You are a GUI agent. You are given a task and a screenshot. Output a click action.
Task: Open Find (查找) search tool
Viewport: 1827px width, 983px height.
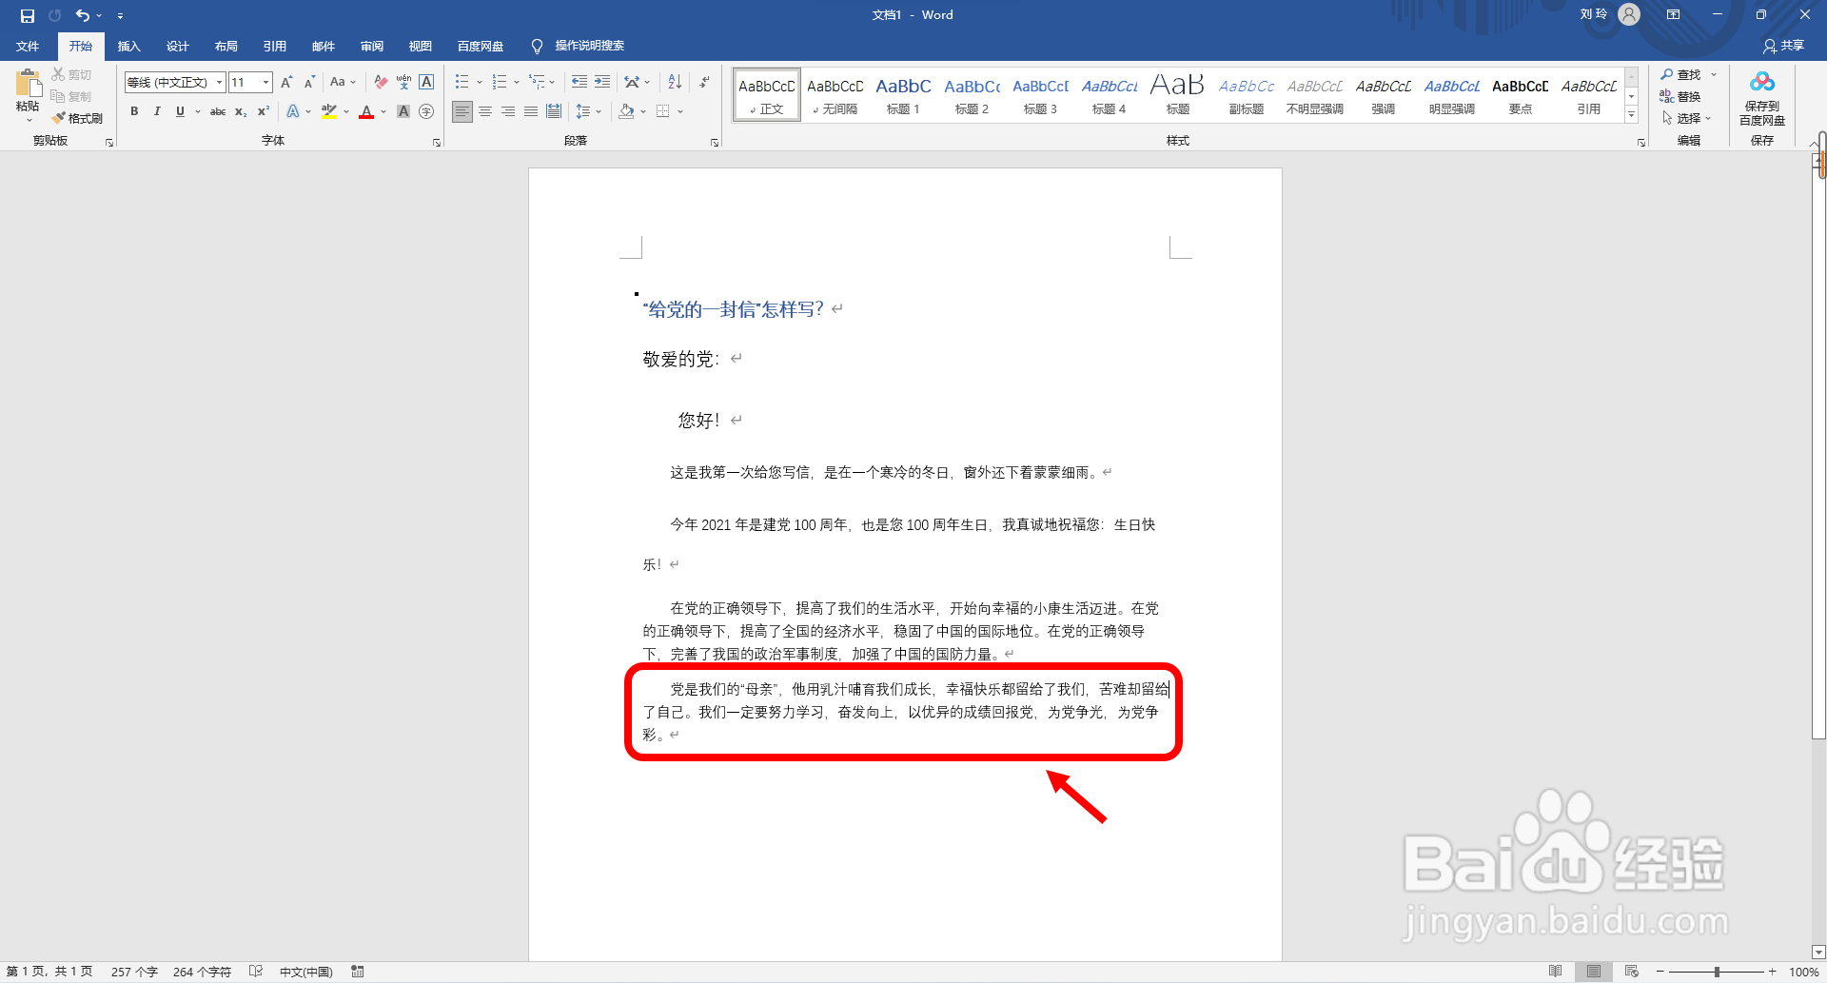point(1682,74)
